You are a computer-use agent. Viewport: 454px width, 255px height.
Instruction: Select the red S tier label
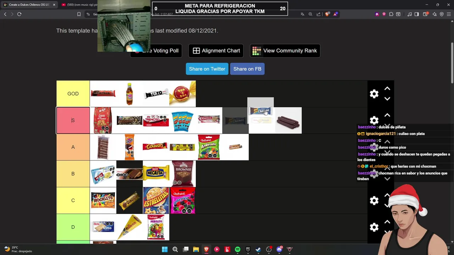point(73,120)
